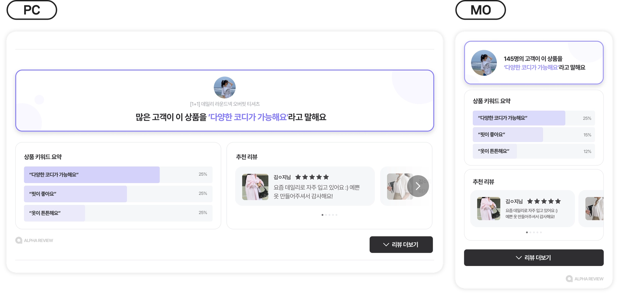Click the pink shirt review photo in PC
The width and height of the screenshot is (619, 295).
pyautogui.click(x=255, y=187)
